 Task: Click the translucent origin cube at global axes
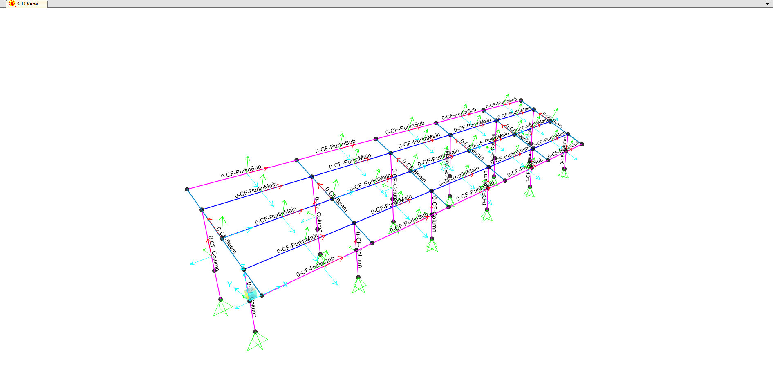coord(250,293)
